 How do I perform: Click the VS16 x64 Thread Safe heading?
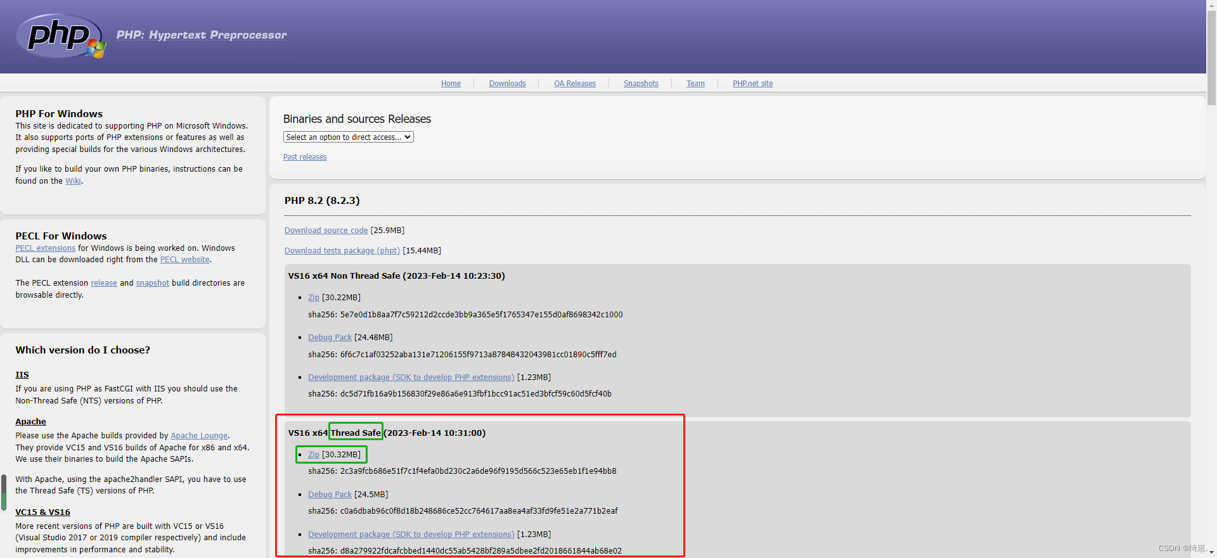pyautogui.click(x=387, y=433)
